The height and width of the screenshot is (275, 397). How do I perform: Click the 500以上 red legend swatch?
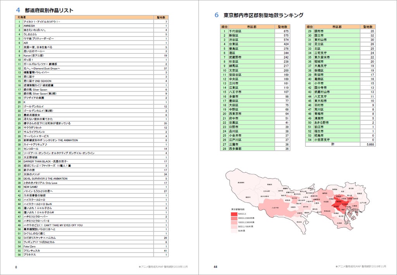pos(234,214)
